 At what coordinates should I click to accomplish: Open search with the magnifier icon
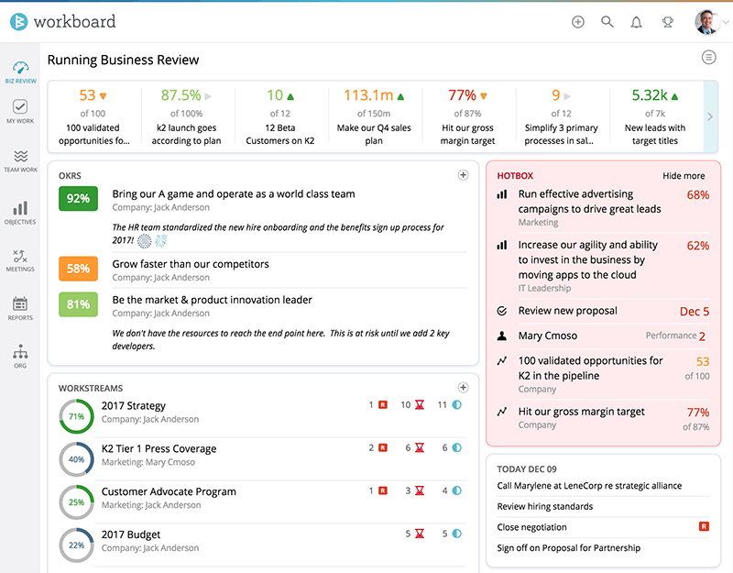[607, 21]
